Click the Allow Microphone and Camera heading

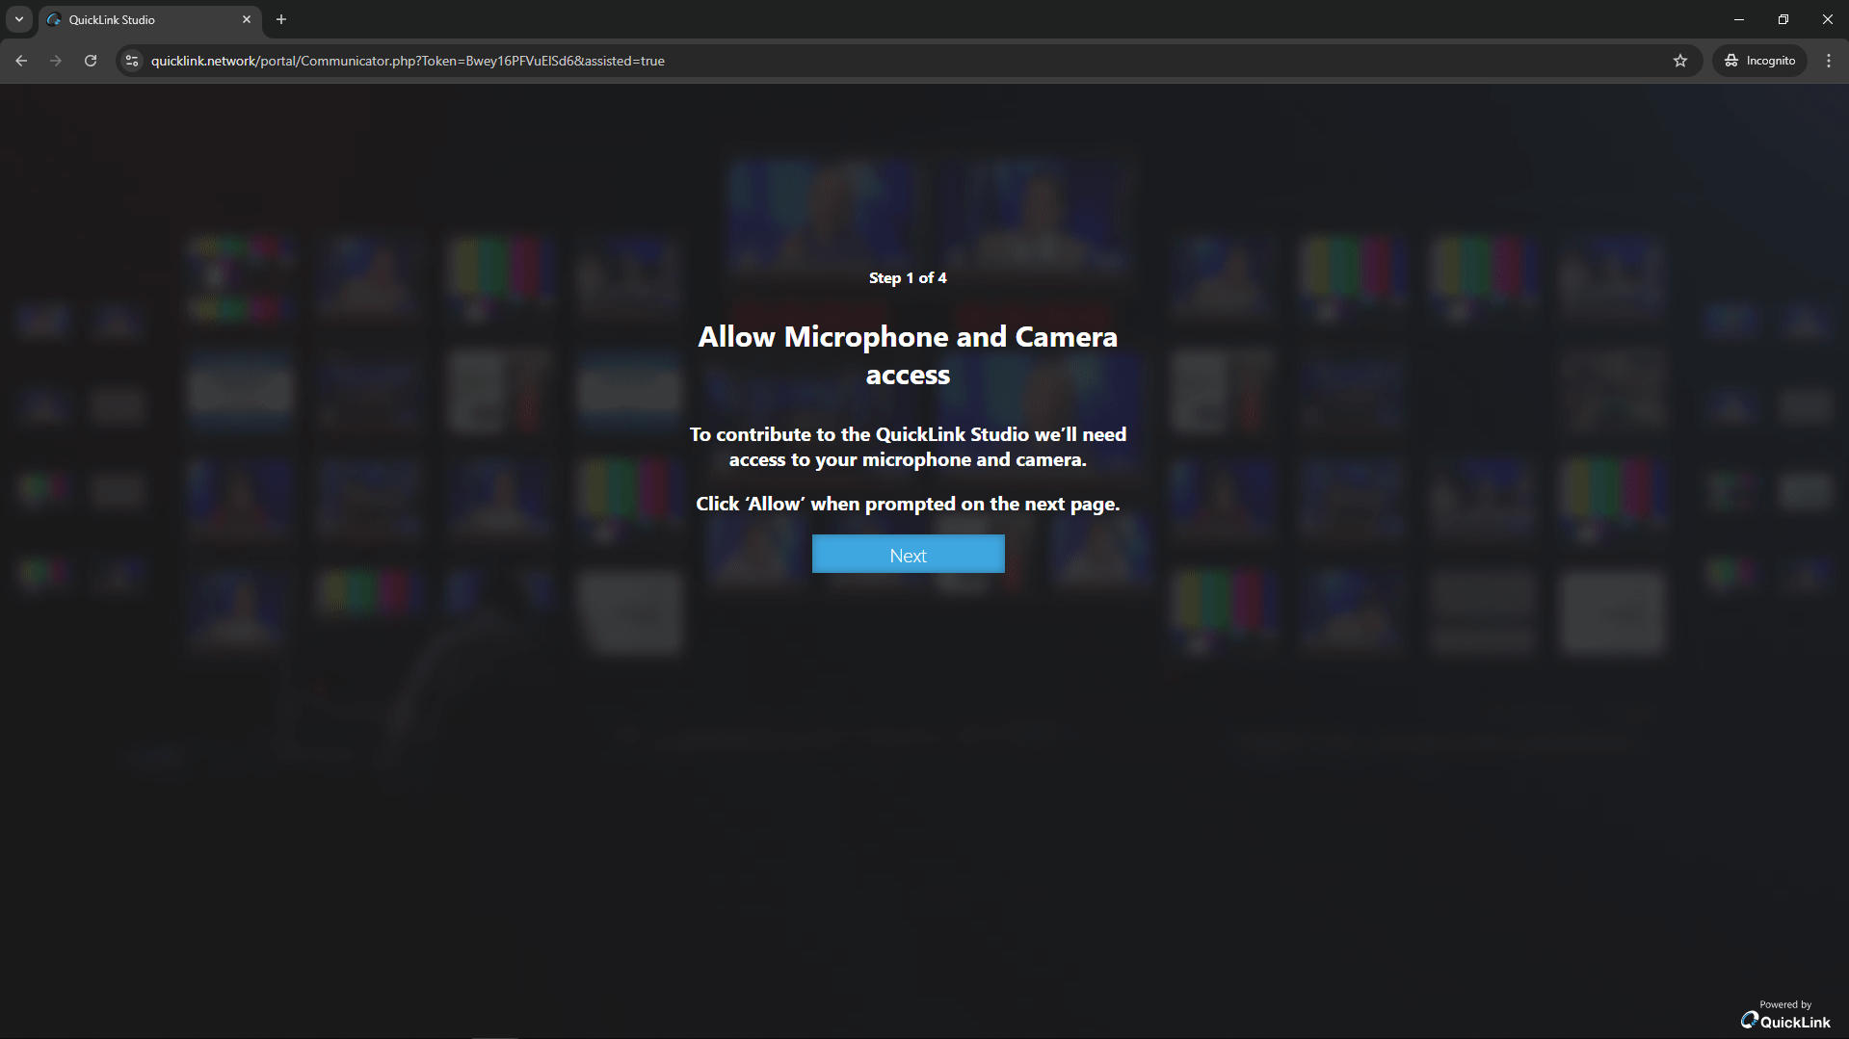coord(908,355)
